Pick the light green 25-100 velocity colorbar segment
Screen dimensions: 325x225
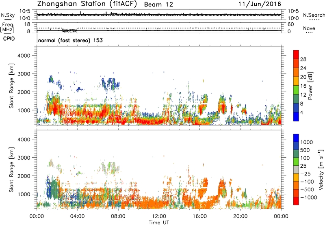click(296, 162)
